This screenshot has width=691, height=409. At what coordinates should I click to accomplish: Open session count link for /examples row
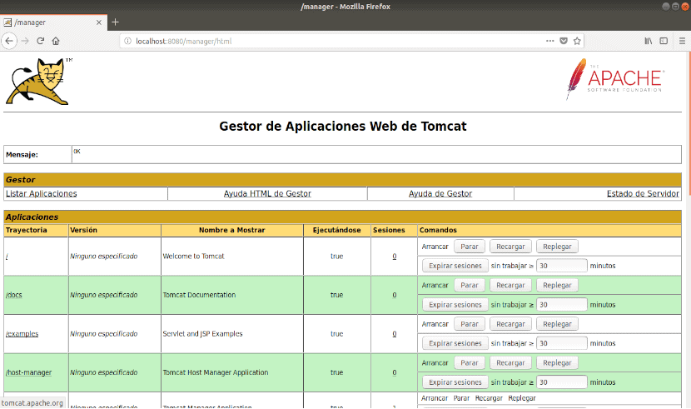[x=395, y=334]
